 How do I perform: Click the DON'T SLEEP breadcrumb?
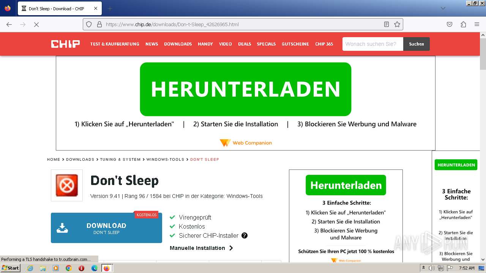205,160
